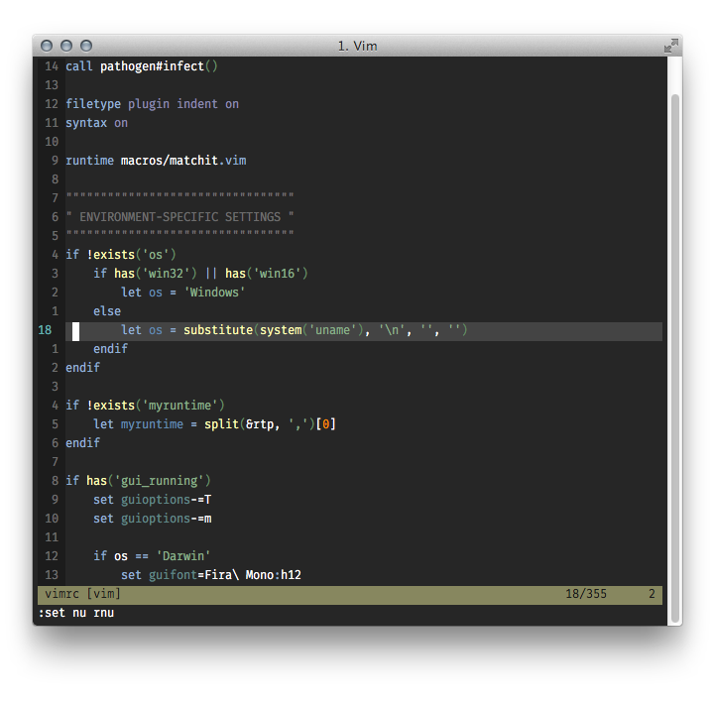Click column number '2' in status line

(652, 594)
